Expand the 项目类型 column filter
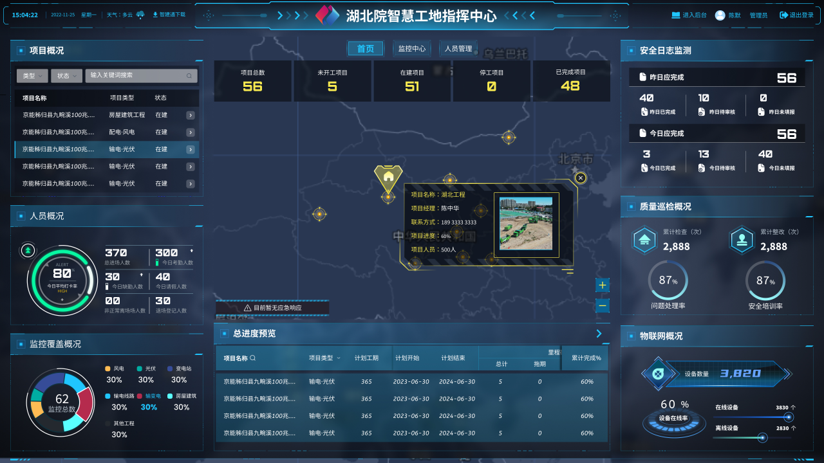The height and width of the screenshot is (463, 824). pos(339,358)
